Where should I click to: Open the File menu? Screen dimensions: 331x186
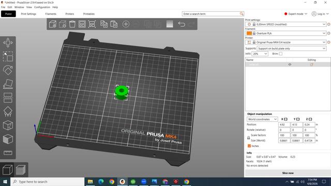tap(3, 7)
